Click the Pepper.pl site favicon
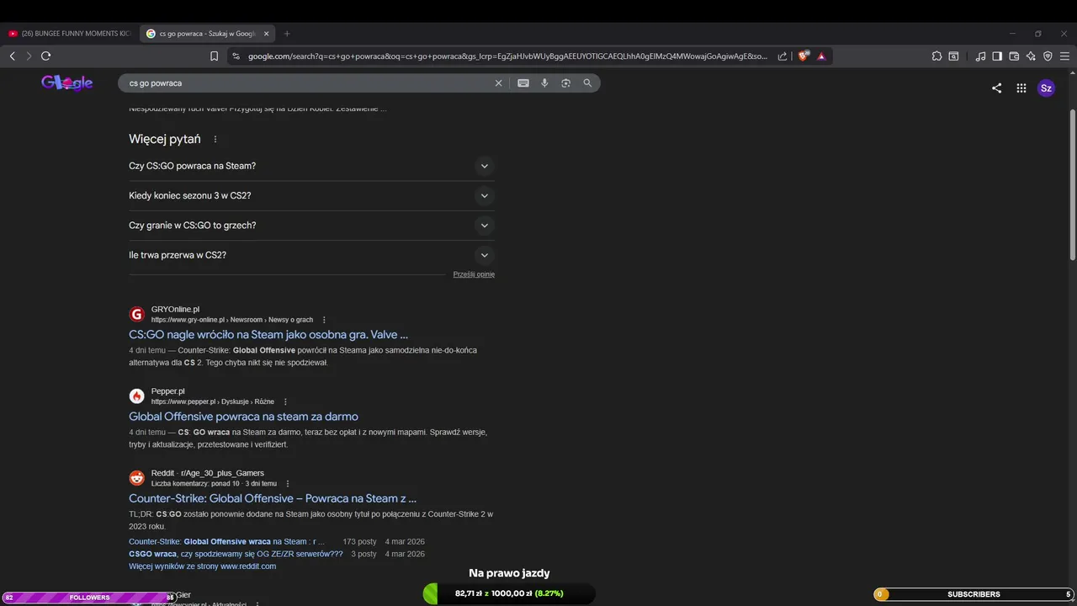1077x606 pixels. tap(136, 396)
